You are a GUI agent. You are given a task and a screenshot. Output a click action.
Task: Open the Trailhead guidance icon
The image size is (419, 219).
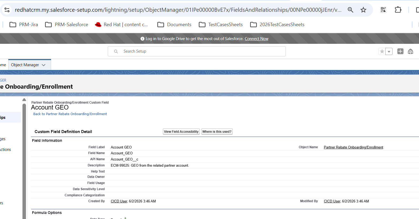coord(410,51)
